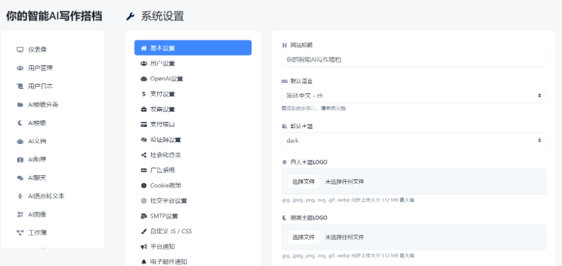Click the image grid icon for AI图像

click(x=20, y=214)
